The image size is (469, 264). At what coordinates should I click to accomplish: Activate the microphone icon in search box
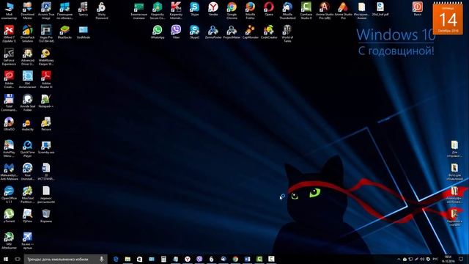[x=102, y=259]
